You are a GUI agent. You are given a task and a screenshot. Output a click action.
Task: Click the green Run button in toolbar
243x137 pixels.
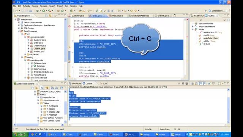(44, 11)
